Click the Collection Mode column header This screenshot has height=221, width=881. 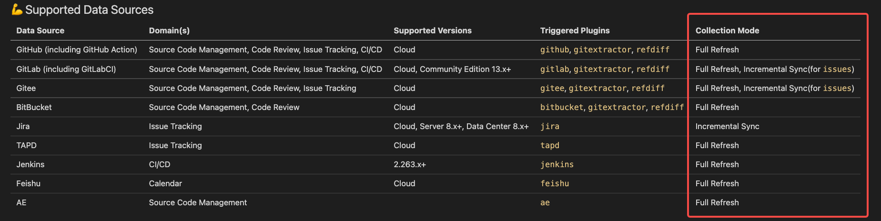click(x=727, y=30)
